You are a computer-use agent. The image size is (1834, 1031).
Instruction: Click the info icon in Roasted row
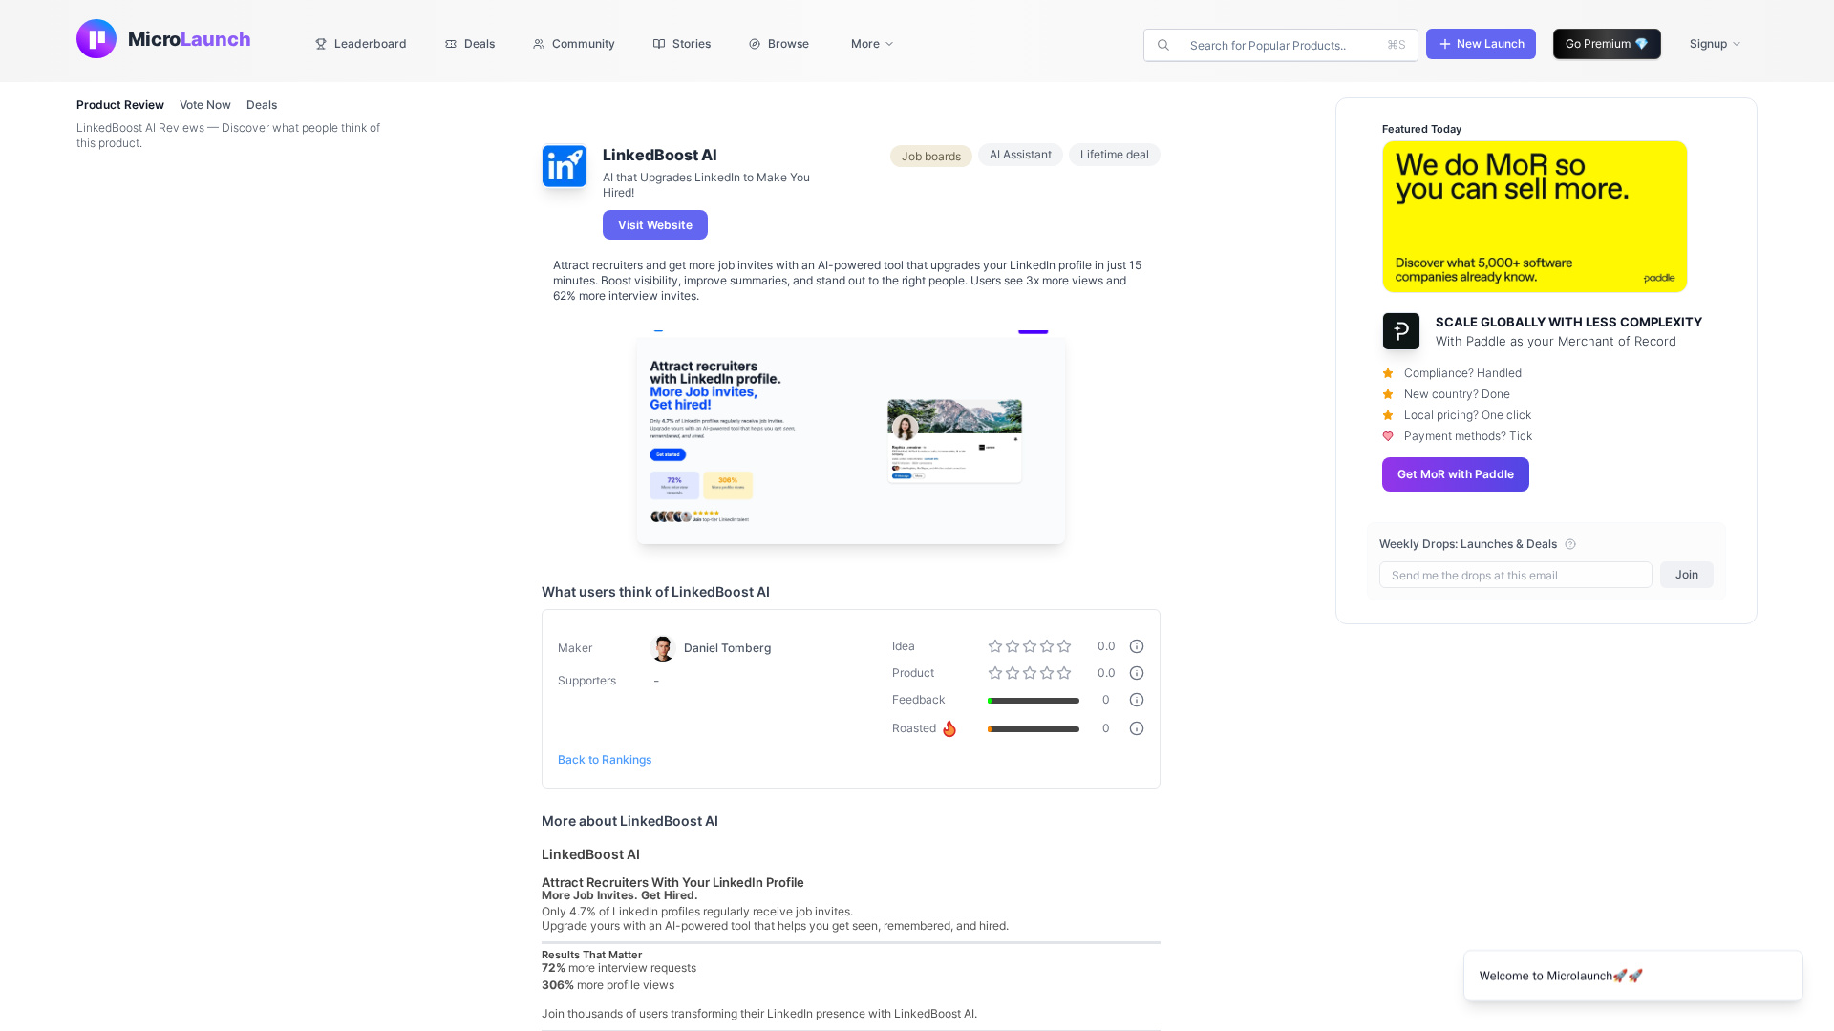point(1137,728)
